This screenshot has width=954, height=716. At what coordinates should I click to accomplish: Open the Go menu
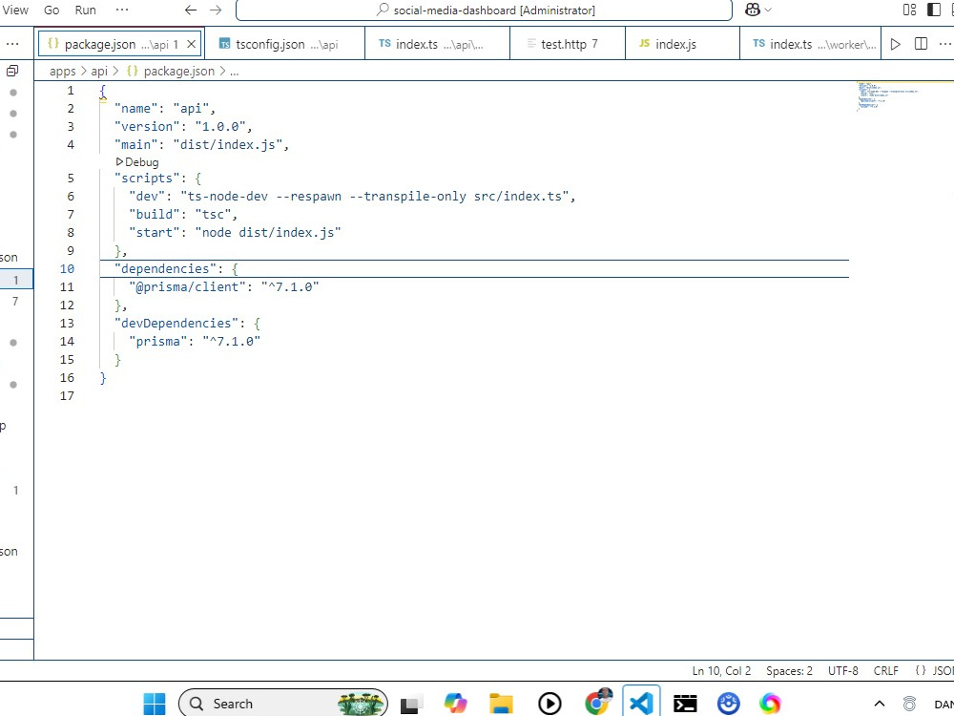tap(52, 10)
